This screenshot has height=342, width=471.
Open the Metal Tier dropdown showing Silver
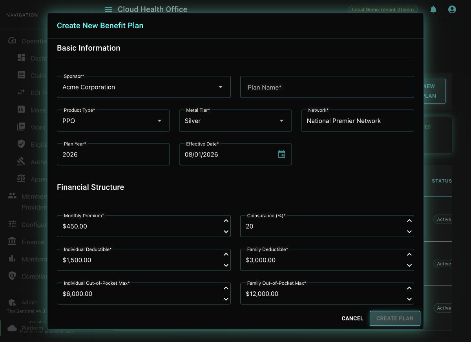pos(235,121)
